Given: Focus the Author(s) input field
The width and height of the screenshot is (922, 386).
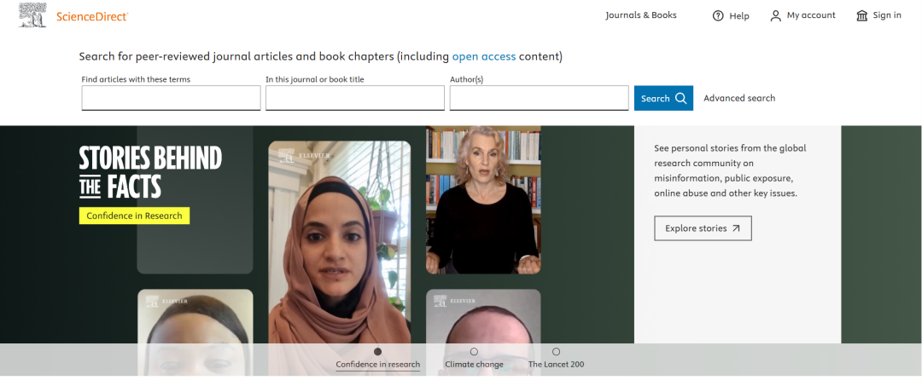Looking at the screenshot, I should [x=540, y=98].
